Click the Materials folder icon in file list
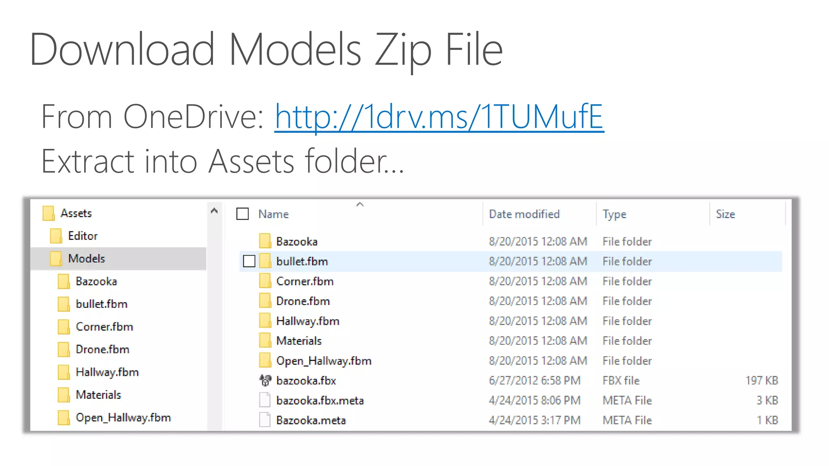The width and height of the screenshot is (829, 466). pyautogui.click(x=265, y=341)
